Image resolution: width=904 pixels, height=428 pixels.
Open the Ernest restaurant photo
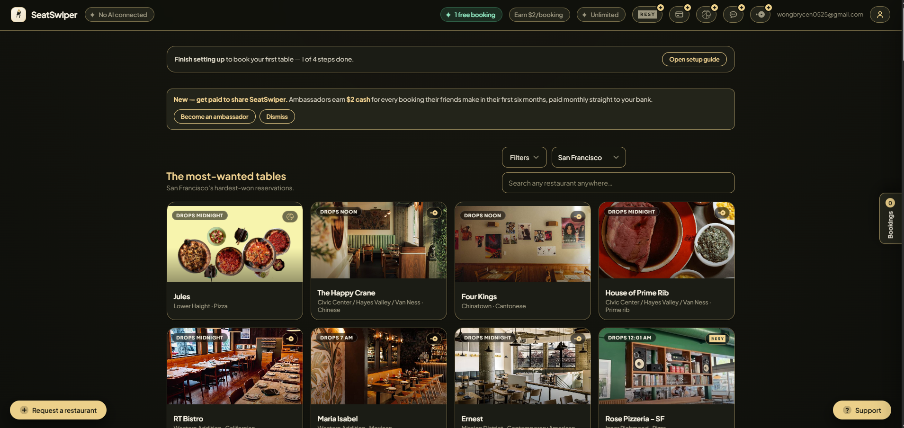click(x=523, y=366)
